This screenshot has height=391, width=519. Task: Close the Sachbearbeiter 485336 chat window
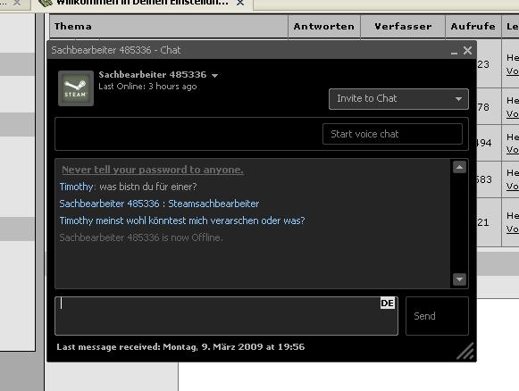[x=467, y=51]
